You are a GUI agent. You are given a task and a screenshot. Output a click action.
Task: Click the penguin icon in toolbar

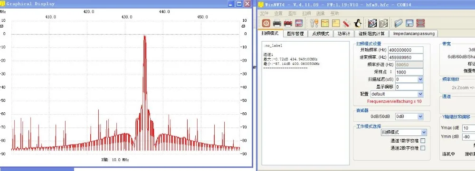pyautogui.click(x=358, y=23)
